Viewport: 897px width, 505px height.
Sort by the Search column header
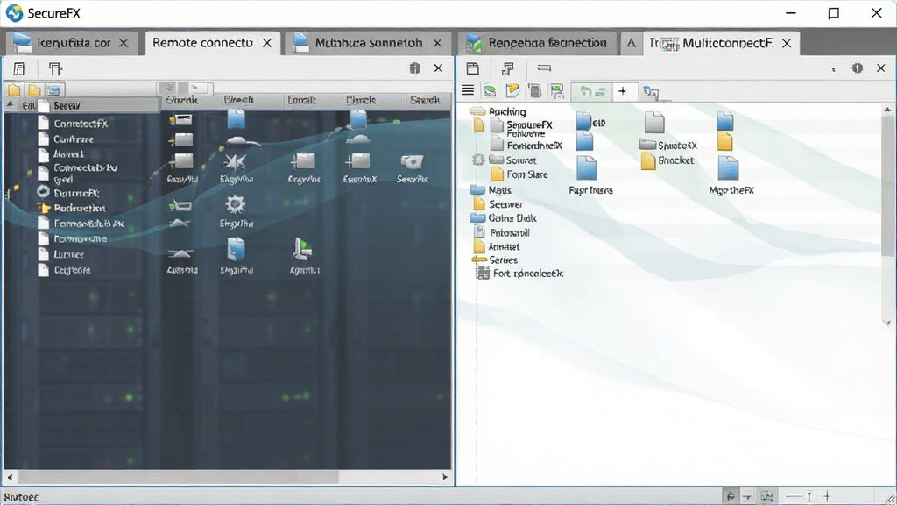coord(425,100)
